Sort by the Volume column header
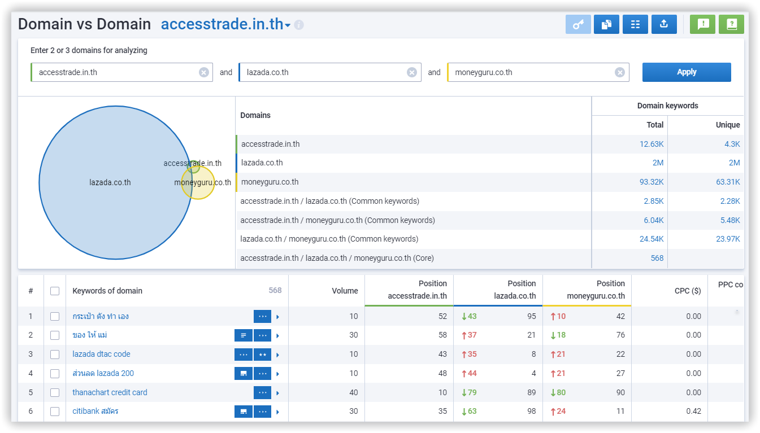 tap(345, 291)
